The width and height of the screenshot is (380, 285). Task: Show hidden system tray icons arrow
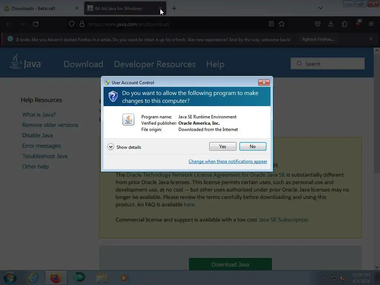324,278
